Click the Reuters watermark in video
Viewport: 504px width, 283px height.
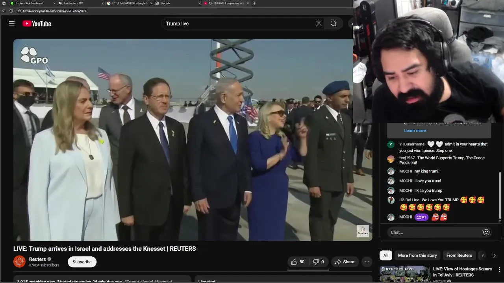coord(363,231)
